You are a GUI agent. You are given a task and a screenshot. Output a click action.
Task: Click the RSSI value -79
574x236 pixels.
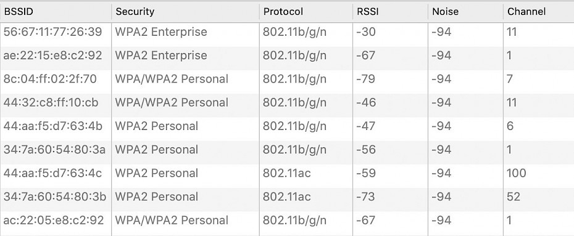366,79
